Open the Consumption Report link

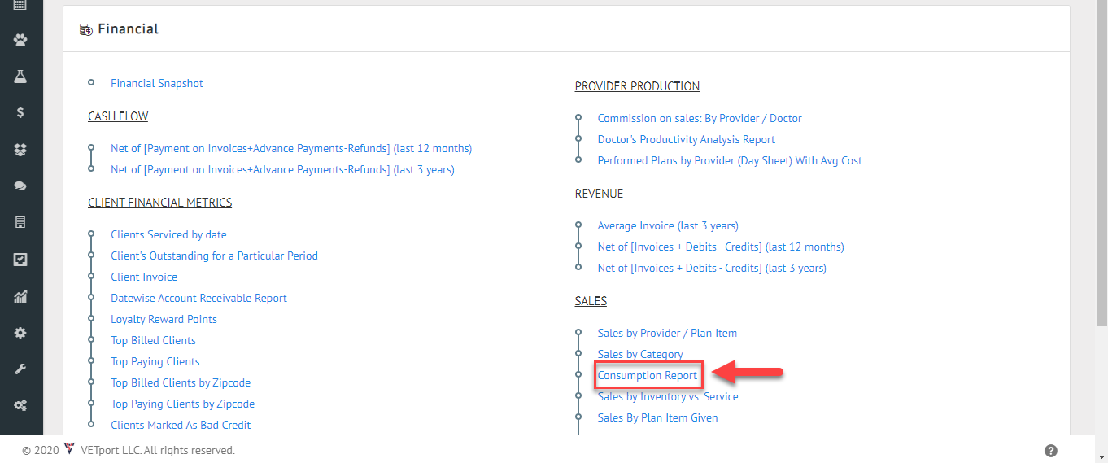click(x=648, y=375)
